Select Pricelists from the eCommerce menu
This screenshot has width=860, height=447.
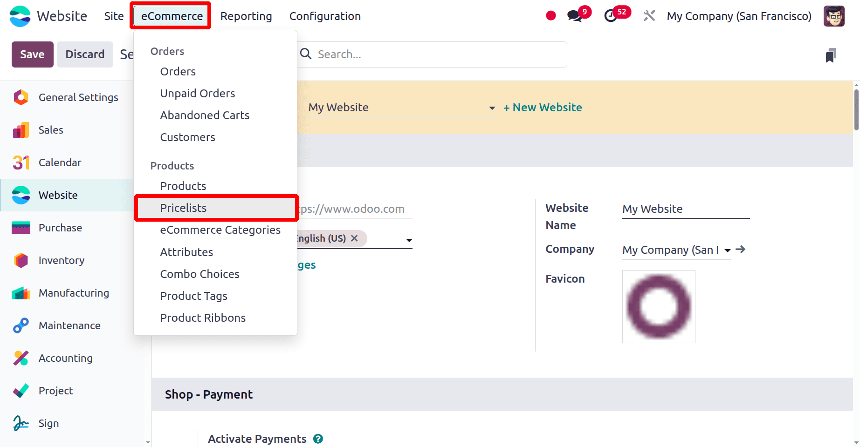tap(215, 208)
